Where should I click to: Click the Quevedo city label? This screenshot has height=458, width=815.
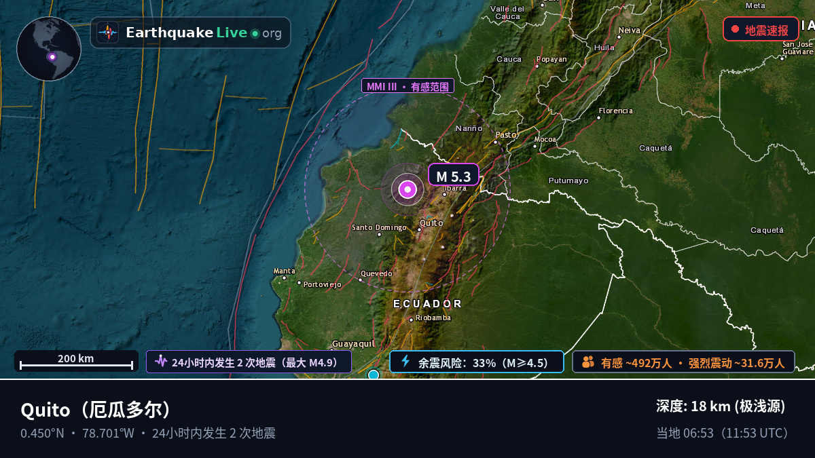pyautogui.click(x=376, y=273)
